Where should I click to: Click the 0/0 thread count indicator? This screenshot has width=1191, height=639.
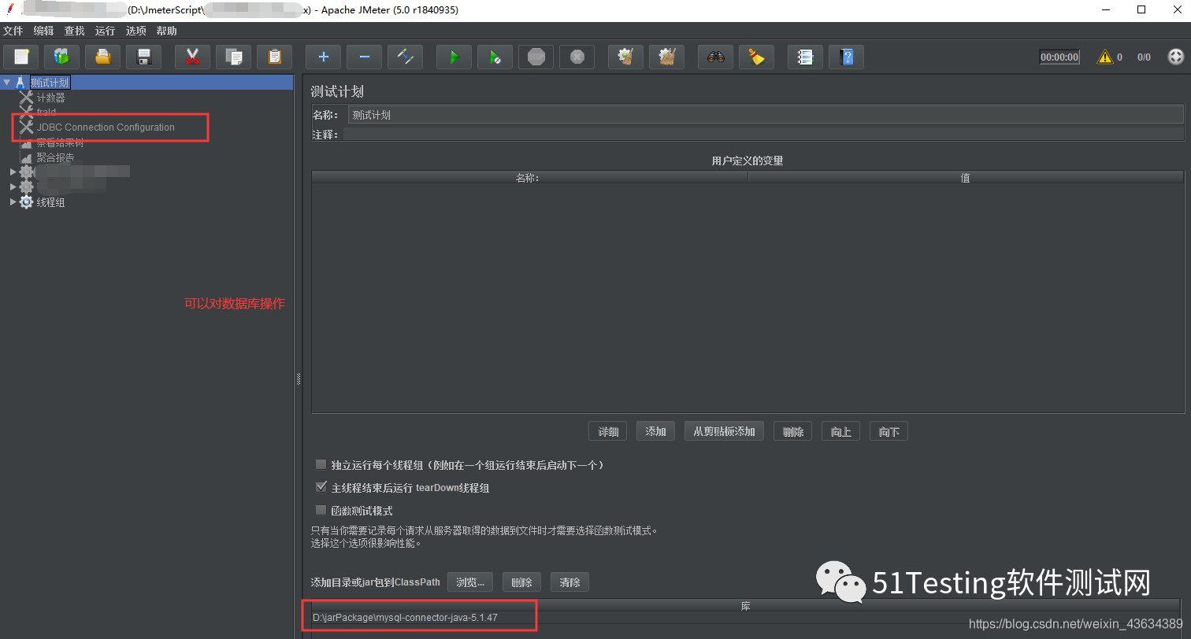[1144, 57]
